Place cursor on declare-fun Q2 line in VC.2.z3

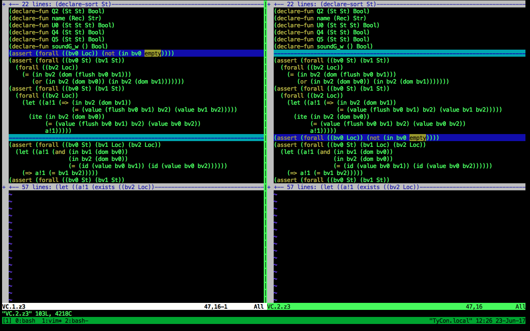pyautogui.click(x=322, y=11)
